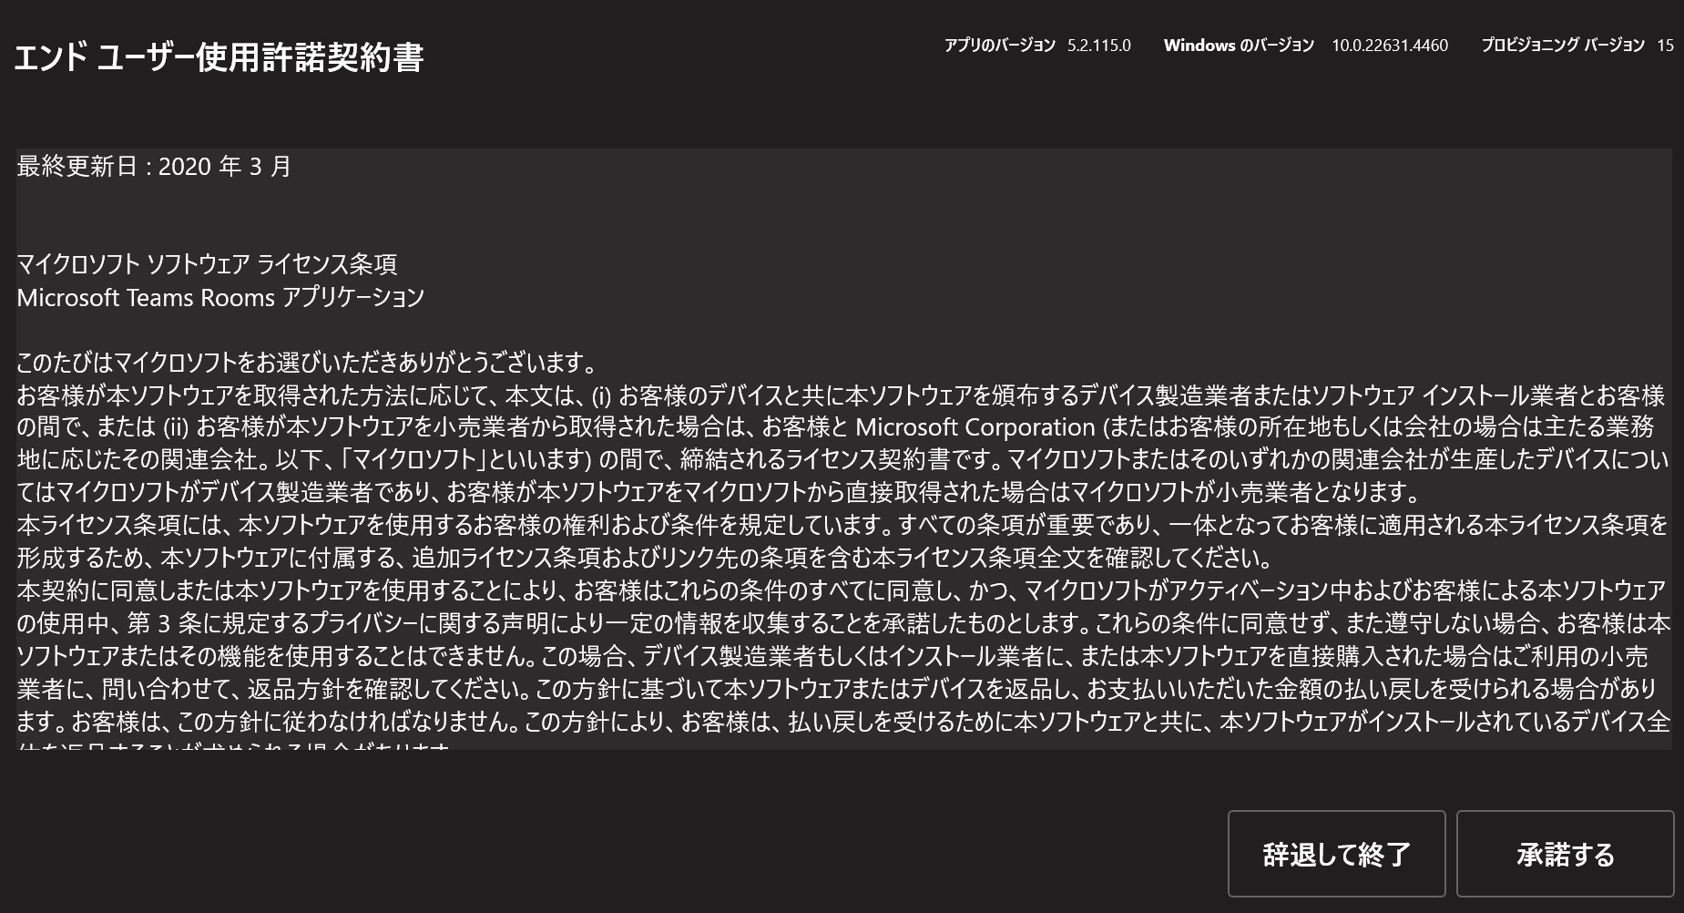Click the Windows version value 10.0.22631.4460
1684x913 pixels.
click(x=1390, y=46)
